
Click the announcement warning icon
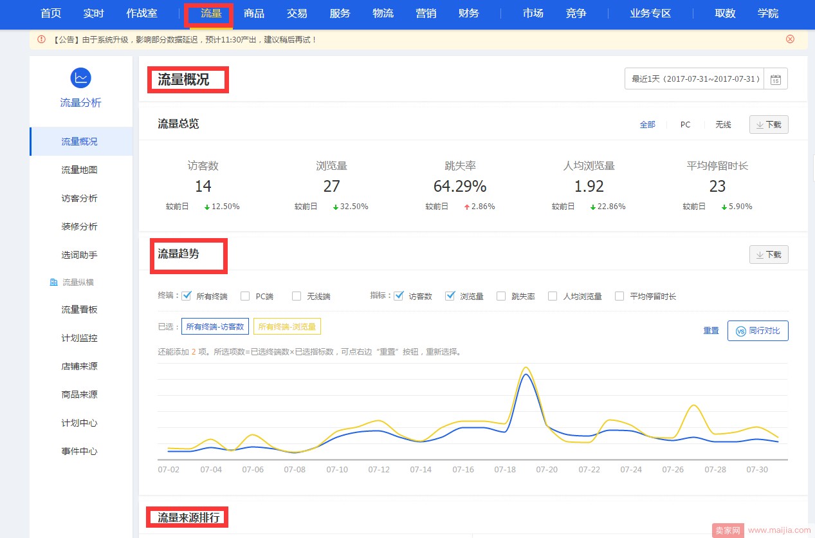pyautogui.click(x=41, y=39)
